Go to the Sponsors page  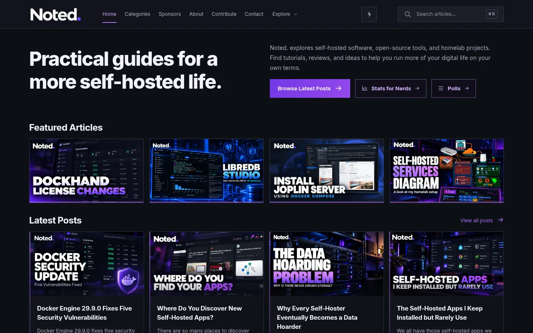click(169, 14)
